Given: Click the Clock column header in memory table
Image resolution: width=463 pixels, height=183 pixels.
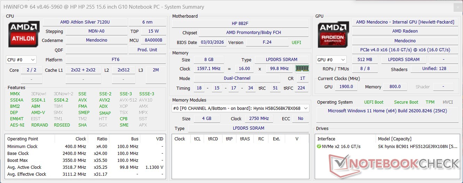Looking at the screenshot, I should [180, 139].
